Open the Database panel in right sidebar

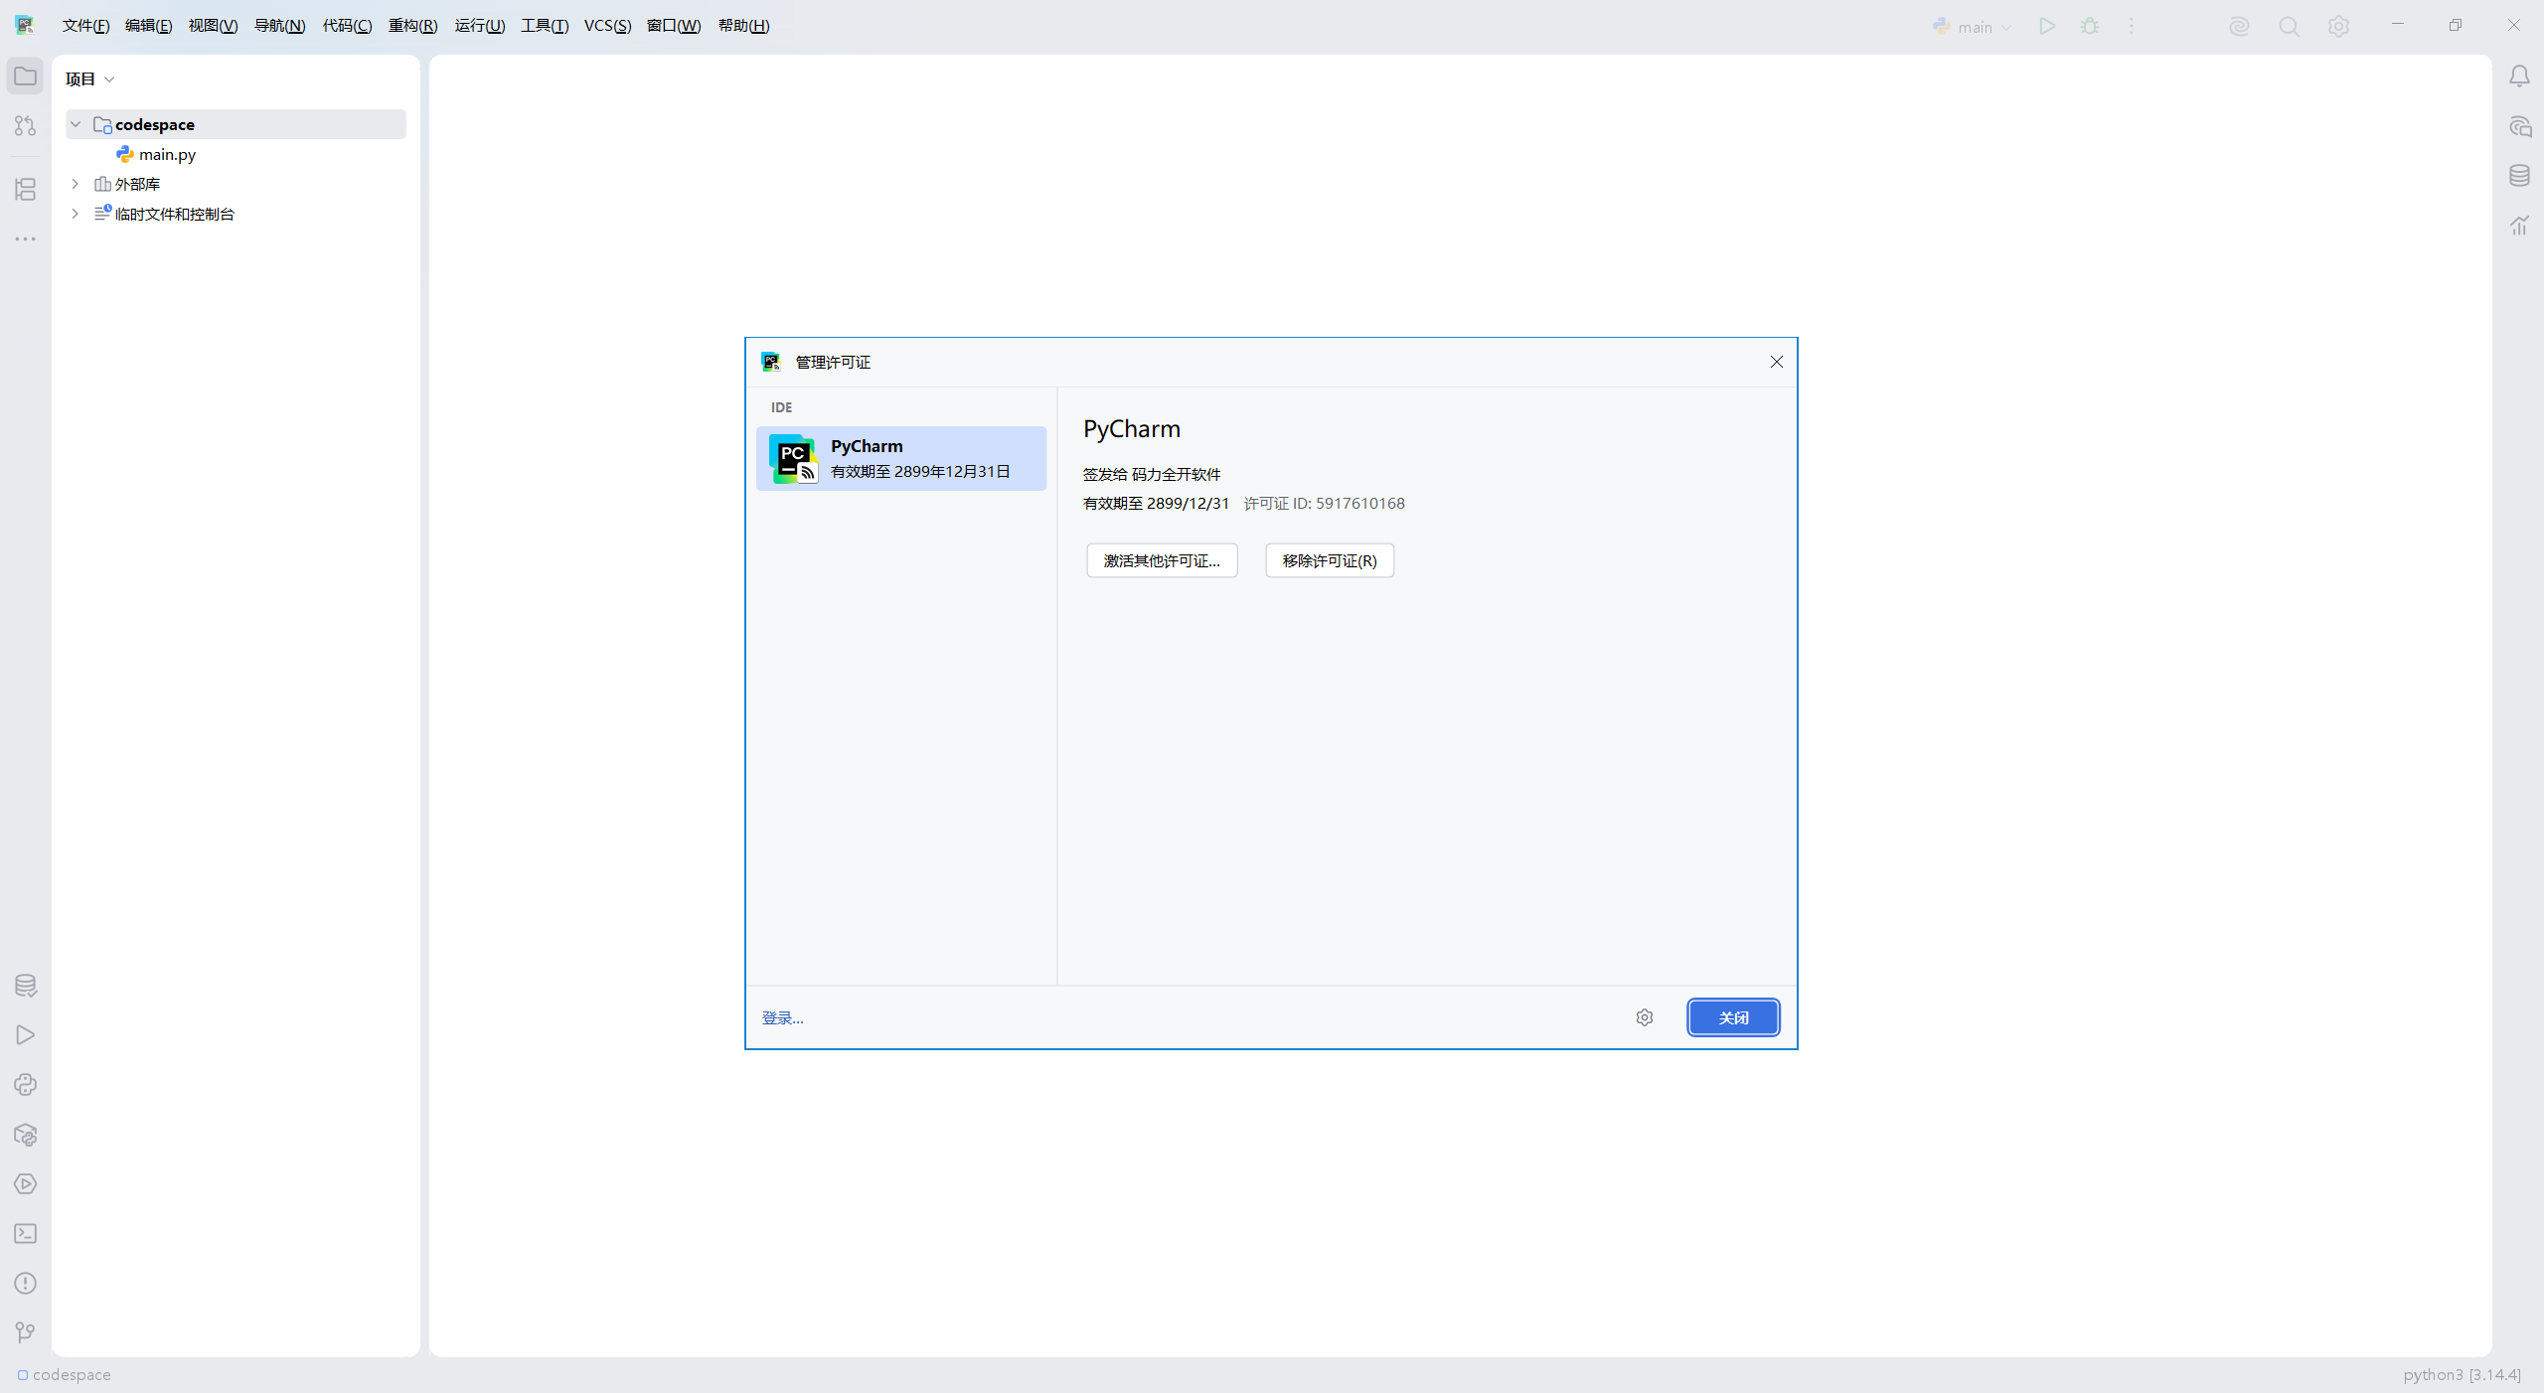(x=2519, y=176)
